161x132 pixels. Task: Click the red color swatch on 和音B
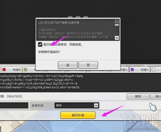pos(4,70)
